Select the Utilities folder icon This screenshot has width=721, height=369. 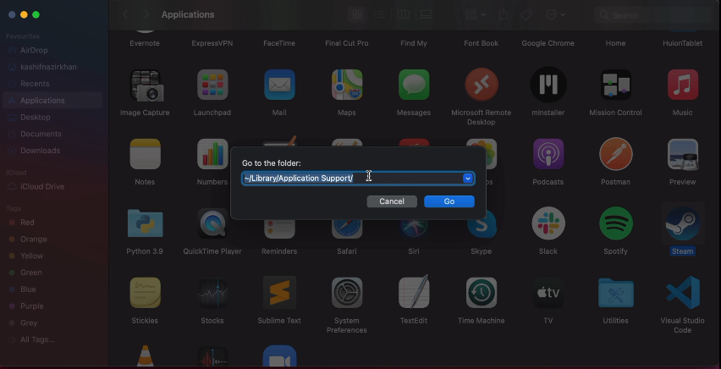click(x=616, y=293)
